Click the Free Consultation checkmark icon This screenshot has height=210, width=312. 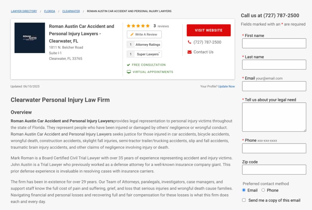click(128, 65)
